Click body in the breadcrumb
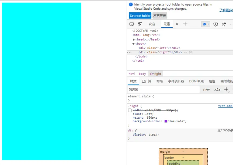233x165 pixels. (x=142, y=74)
